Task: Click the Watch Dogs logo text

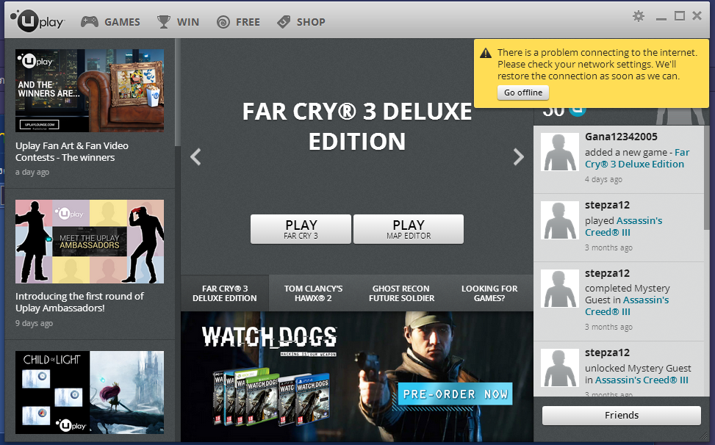Action: coord(270,339)
